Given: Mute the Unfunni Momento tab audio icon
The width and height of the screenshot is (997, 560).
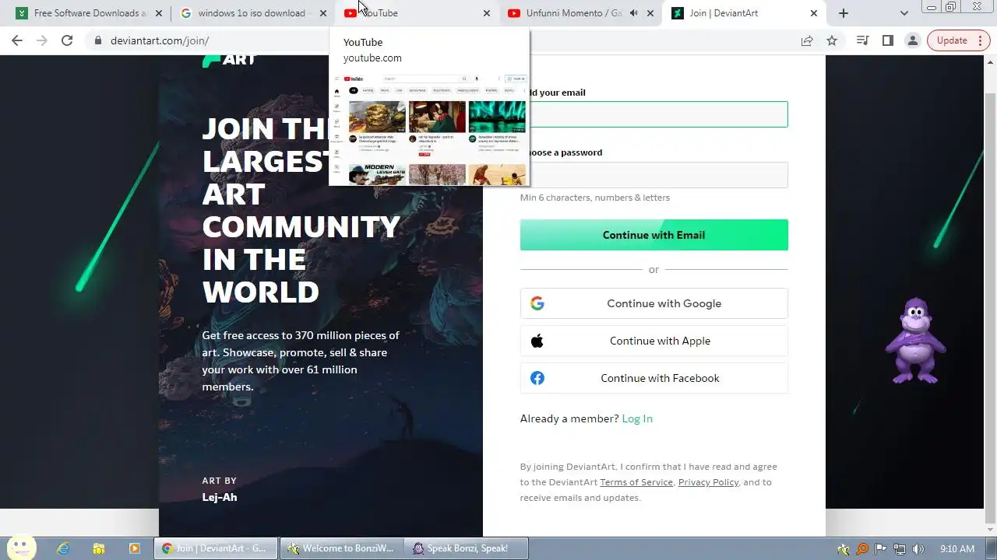Looking at the screenshot, I should pyautogui.click(x=633, y=13).
